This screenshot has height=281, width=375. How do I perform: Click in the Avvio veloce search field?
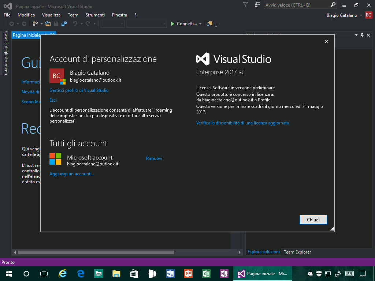pos(297,5)
